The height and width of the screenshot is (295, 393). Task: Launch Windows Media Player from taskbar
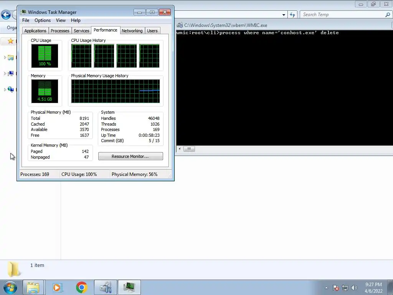(x=57, y=287)
